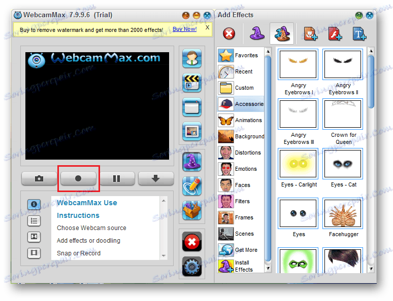The image size is (393, 301).
Task: Open the Faces category
Action: 241,185
